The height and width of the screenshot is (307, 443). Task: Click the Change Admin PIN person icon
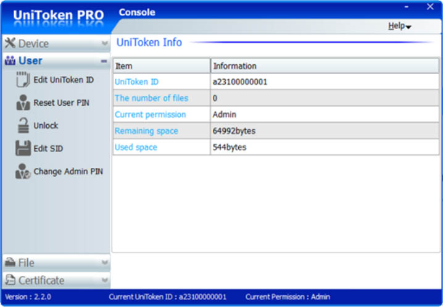click(x=23, y=171)
